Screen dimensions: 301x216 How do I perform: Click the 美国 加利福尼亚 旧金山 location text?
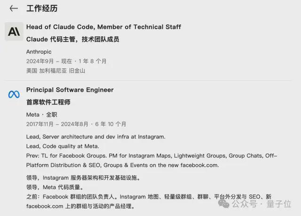56,71
